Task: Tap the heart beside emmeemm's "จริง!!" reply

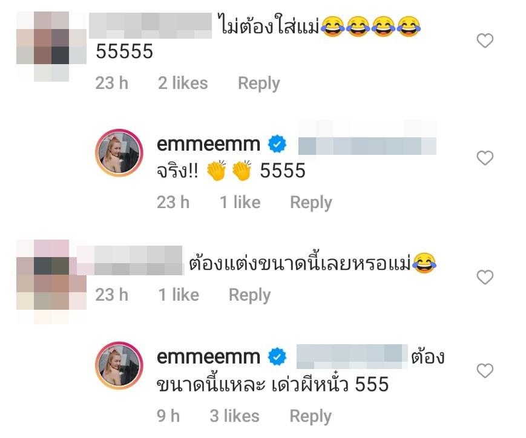Action: (485, 158)
